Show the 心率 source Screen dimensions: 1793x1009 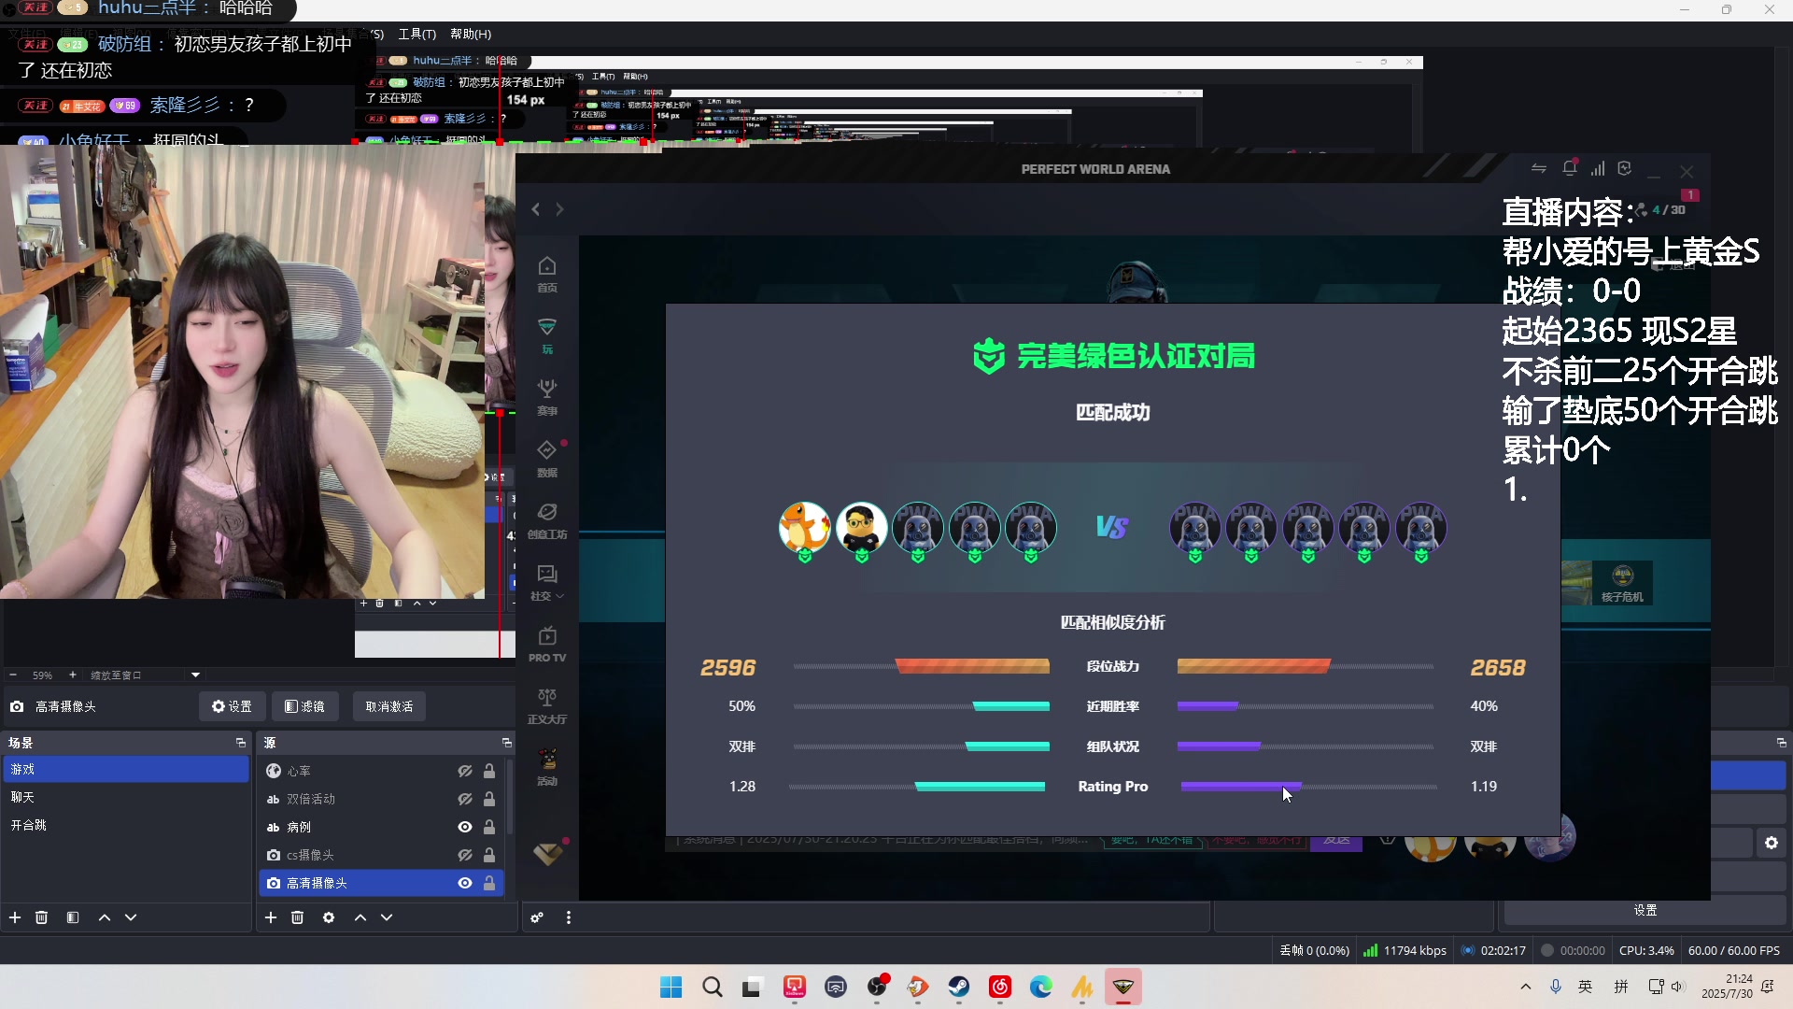[465, 771]
